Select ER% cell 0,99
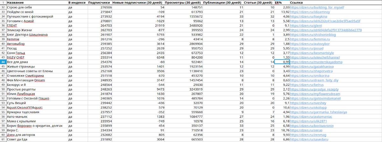Screen dimensions: 382x142 point(282,62)
